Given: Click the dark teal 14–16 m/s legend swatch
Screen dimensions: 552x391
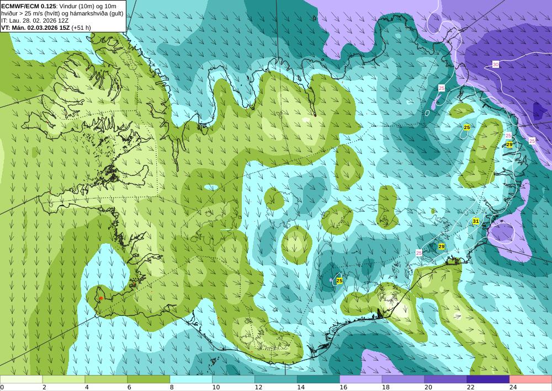Looking at the screenshot, I should coord(319,379).
